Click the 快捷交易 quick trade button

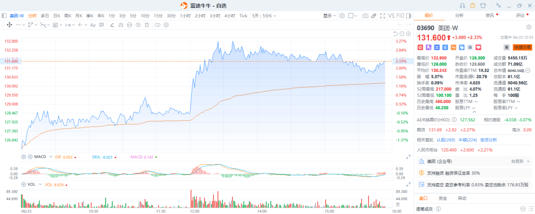point(523,47)
